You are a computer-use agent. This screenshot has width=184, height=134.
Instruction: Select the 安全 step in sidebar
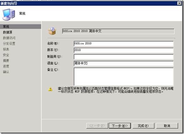[x=6, y=55]
